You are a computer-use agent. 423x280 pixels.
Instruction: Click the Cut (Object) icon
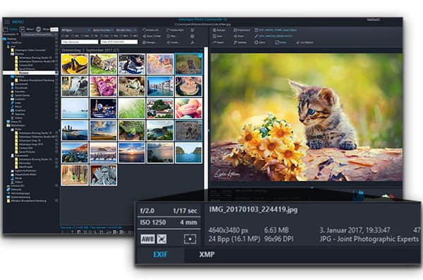tap(298, 42)
